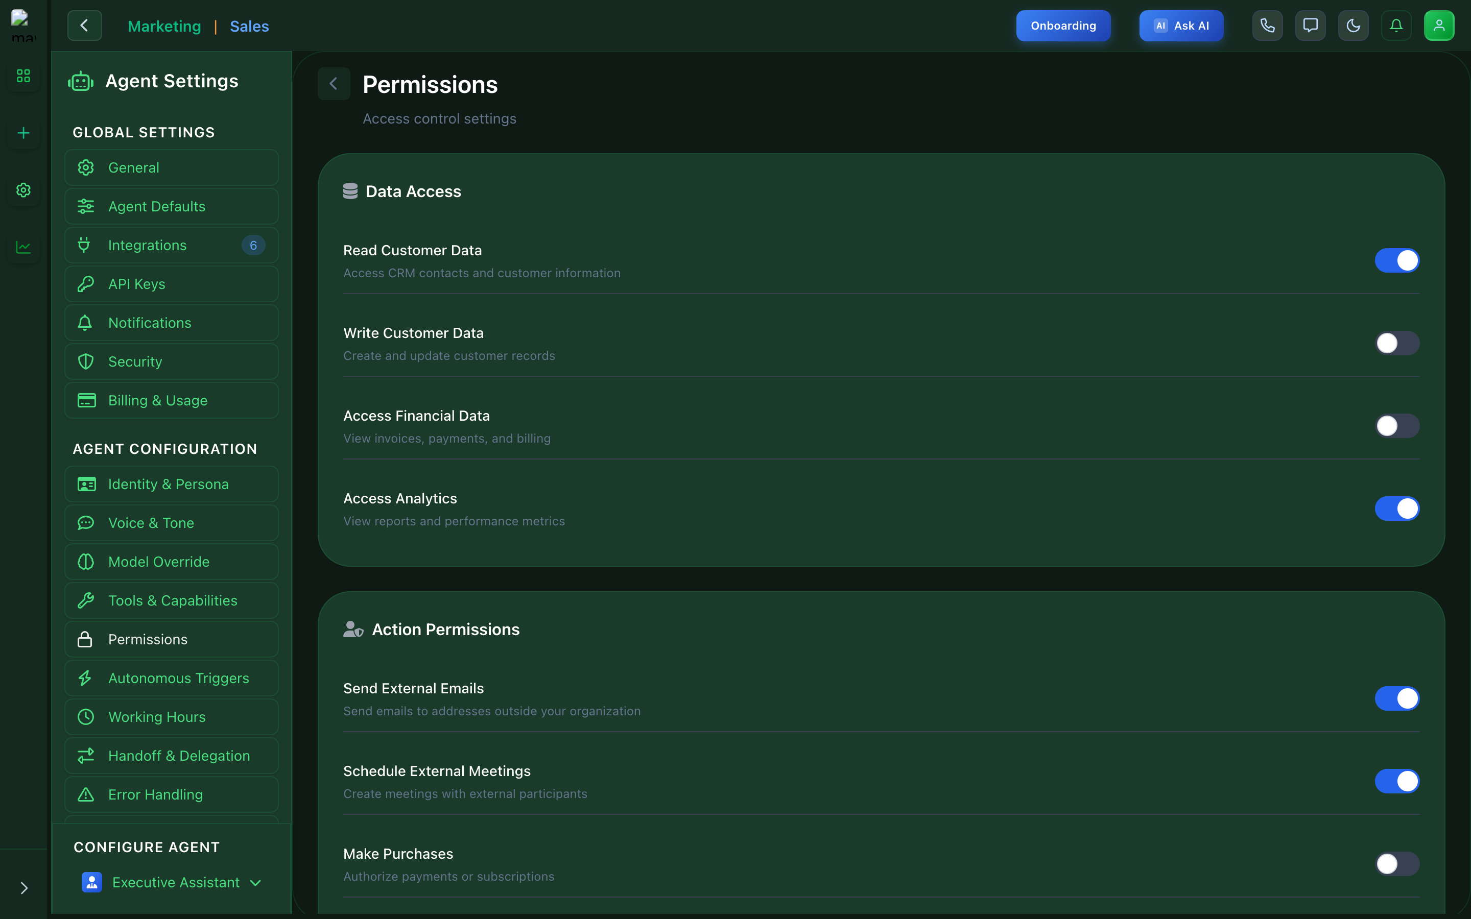Screen dimensions: 1471x919
Task: Toggle dark mode moon icon
Action: point(1353,26)
